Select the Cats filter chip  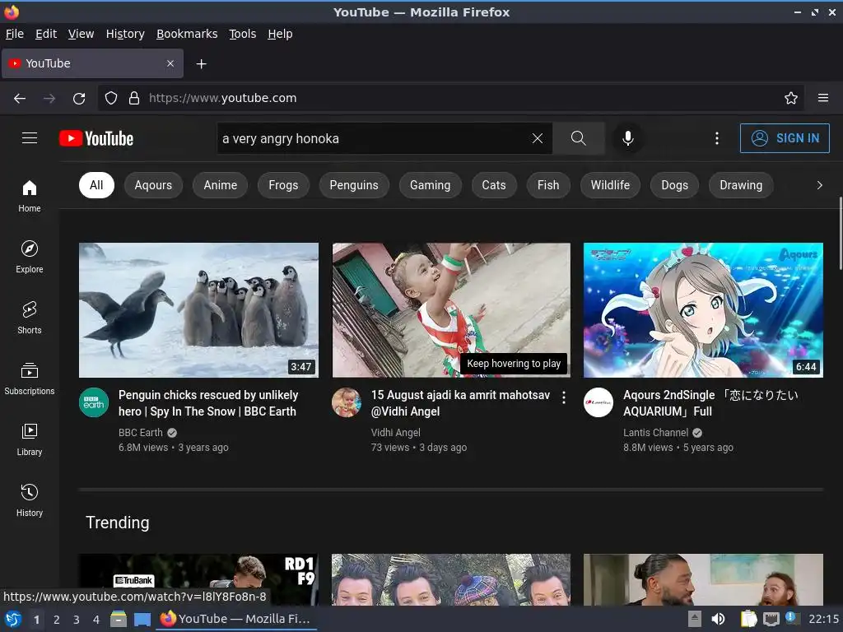(x=494, y=185)
